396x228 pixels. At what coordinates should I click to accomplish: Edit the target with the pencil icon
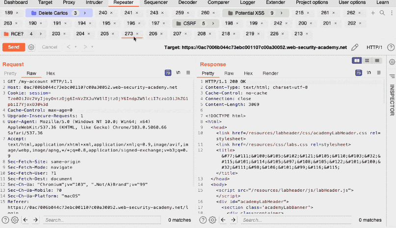(355, 47)
